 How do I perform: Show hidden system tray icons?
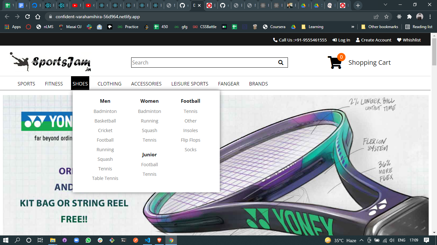click(x=362, y=240)
